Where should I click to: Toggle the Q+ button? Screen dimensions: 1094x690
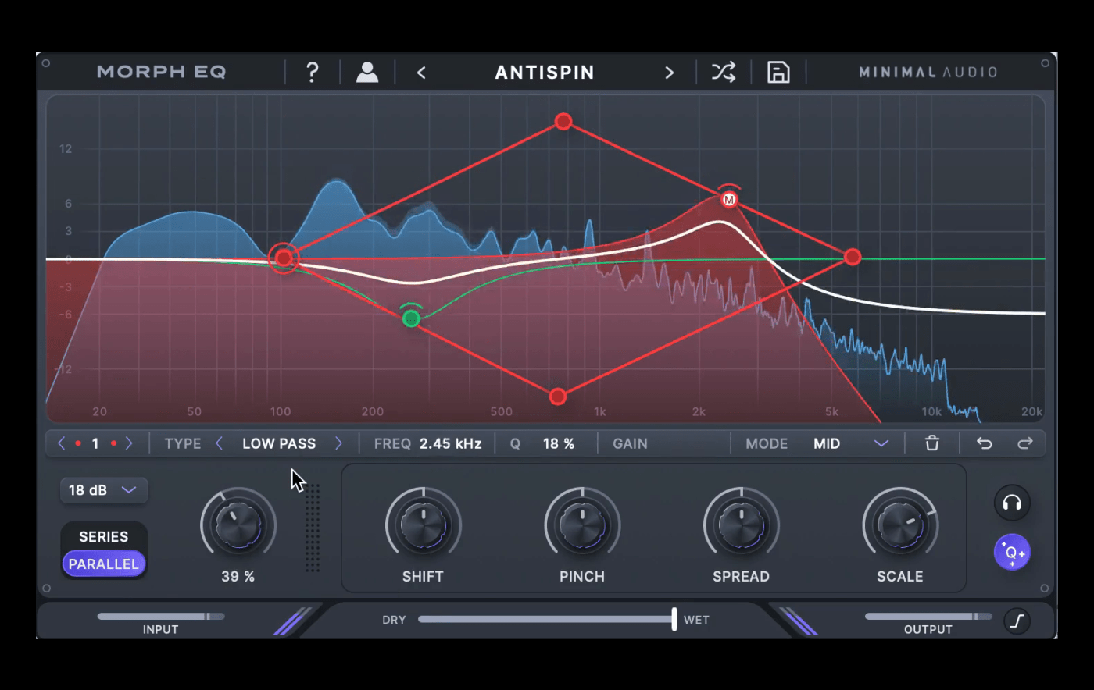click(x=1012, y=553)
